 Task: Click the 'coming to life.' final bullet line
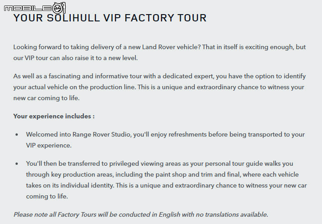pos(47,196)
